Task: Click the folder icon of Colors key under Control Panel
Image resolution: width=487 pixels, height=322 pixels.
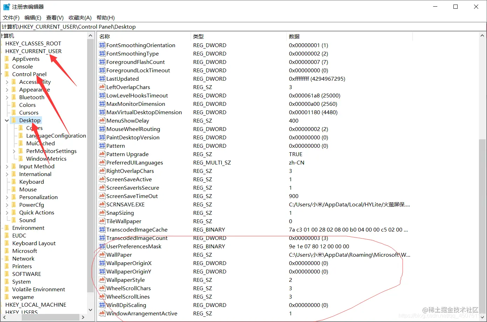Action: click(x=14, y=105)
